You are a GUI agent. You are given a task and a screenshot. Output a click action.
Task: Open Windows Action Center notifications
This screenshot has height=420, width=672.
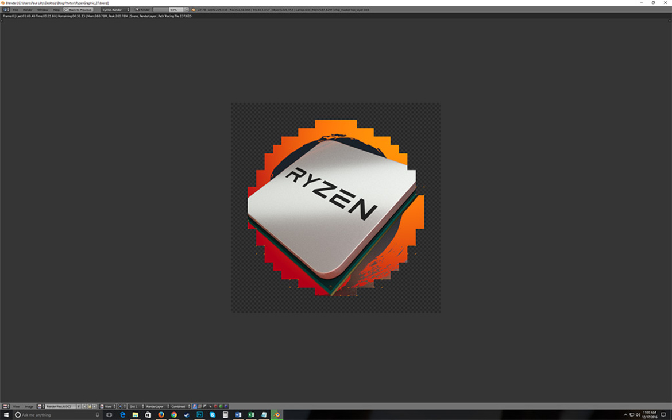(663, 415)
